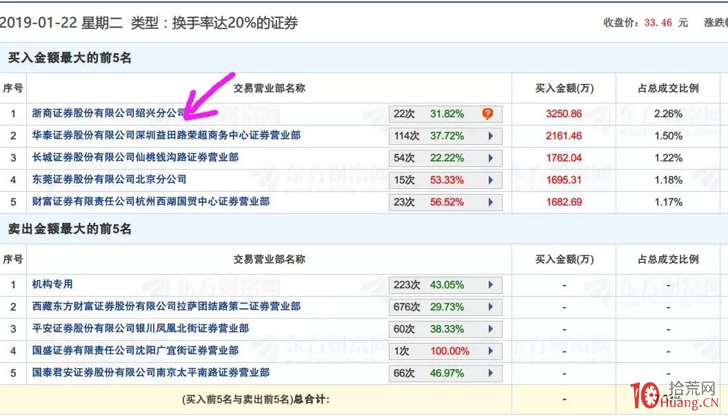Click the 60次 listing count
Viewport: 728px width, 416px height.
point(404,329)
